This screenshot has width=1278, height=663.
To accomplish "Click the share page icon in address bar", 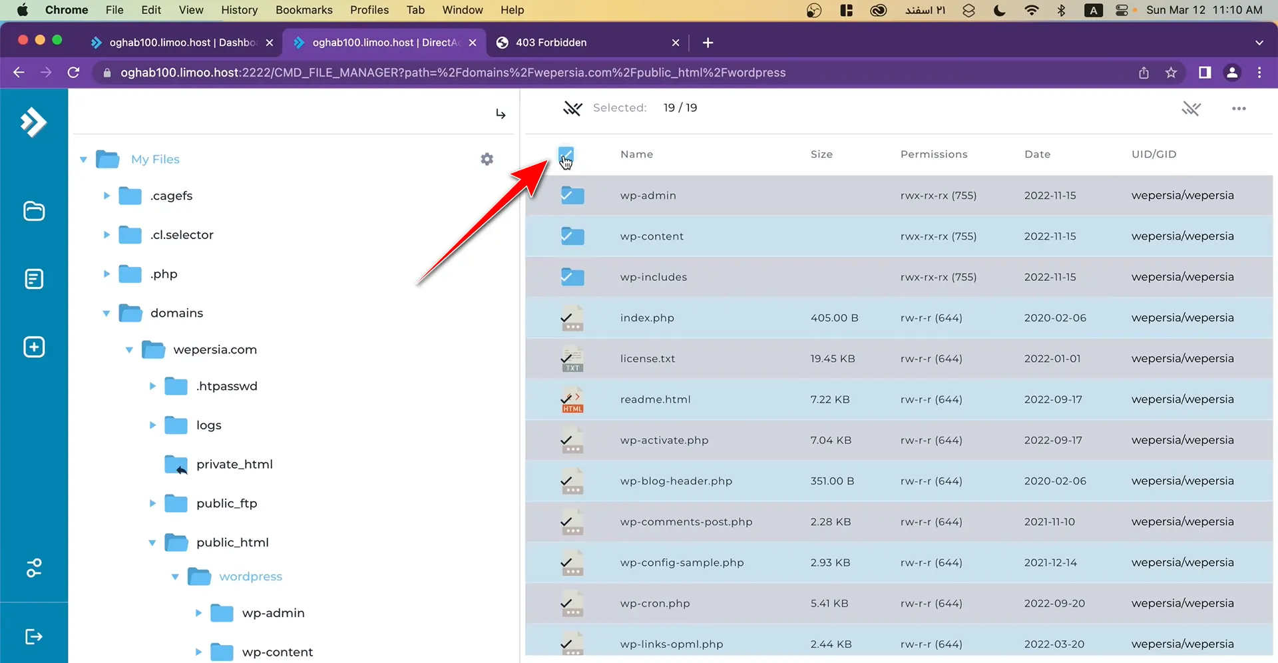I will click(1144, 73).
